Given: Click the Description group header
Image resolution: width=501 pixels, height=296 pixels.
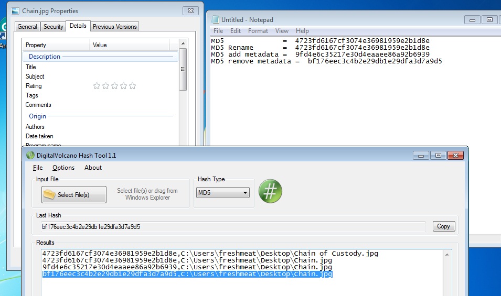Looking at the screenshot, I should (x=100, y=57).
